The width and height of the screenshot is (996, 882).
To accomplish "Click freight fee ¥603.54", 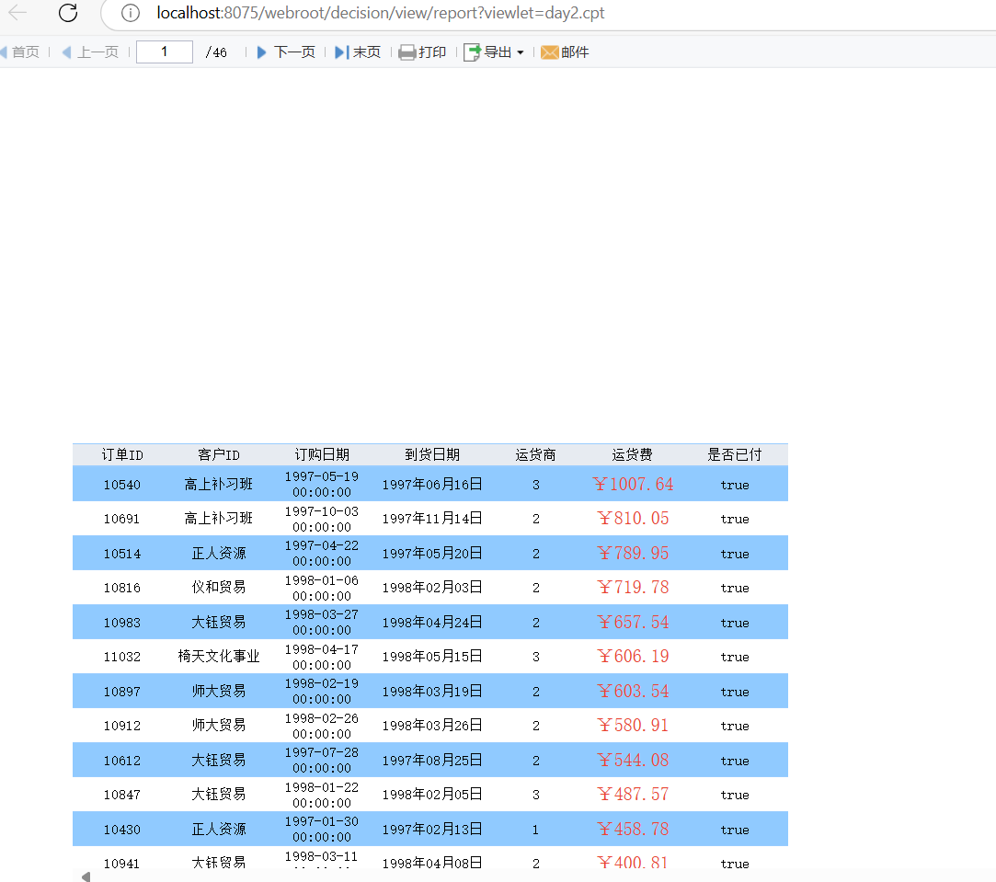I will click(633, 691).
